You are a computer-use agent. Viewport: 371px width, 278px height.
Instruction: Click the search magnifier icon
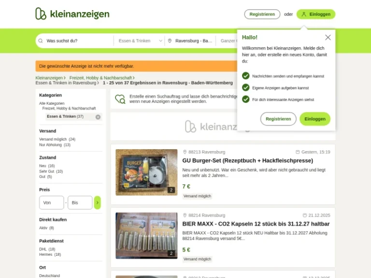click(x=41, y=41)
